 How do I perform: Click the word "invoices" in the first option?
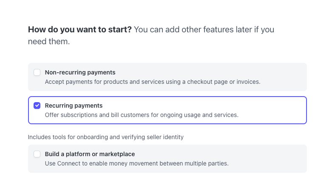[x=248, y=81]
